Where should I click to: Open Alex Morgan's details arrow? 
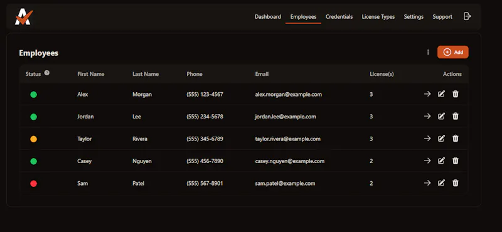(x=427, y=94)
